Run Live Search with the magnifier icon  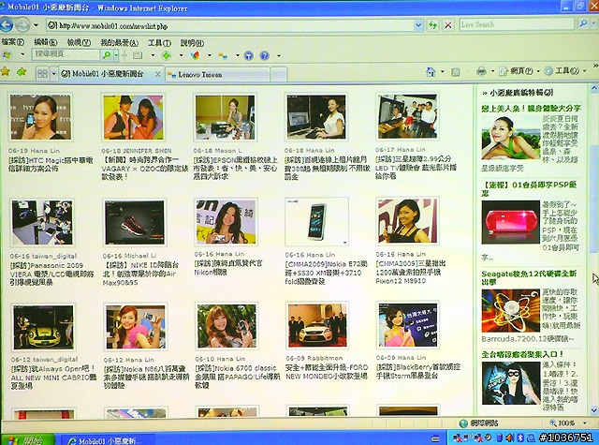[583, 24]
